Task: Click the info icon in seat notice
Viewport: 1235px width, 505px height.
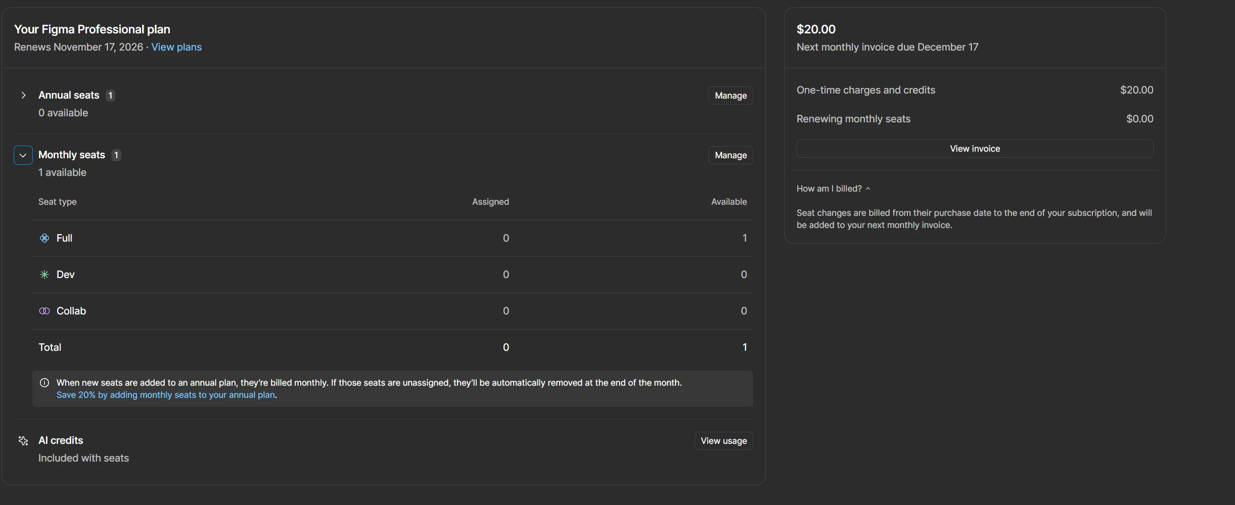Action: pyautogui.click(x=44, y=383)
